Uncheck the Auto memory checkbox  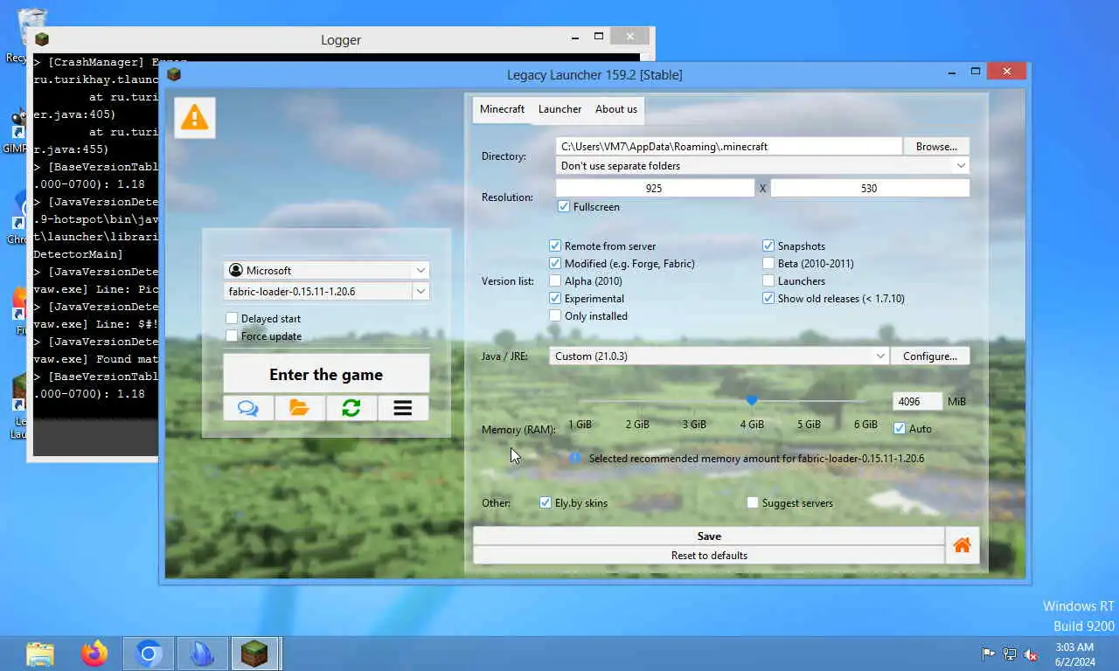[x=899, y=429]
